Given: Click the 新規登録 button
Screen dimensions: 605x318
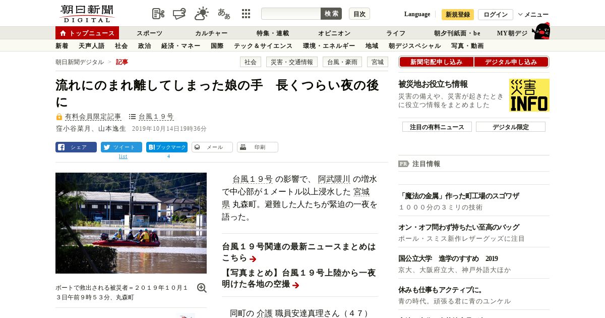Looking at the screenshot, I should (x=458, y=15).
